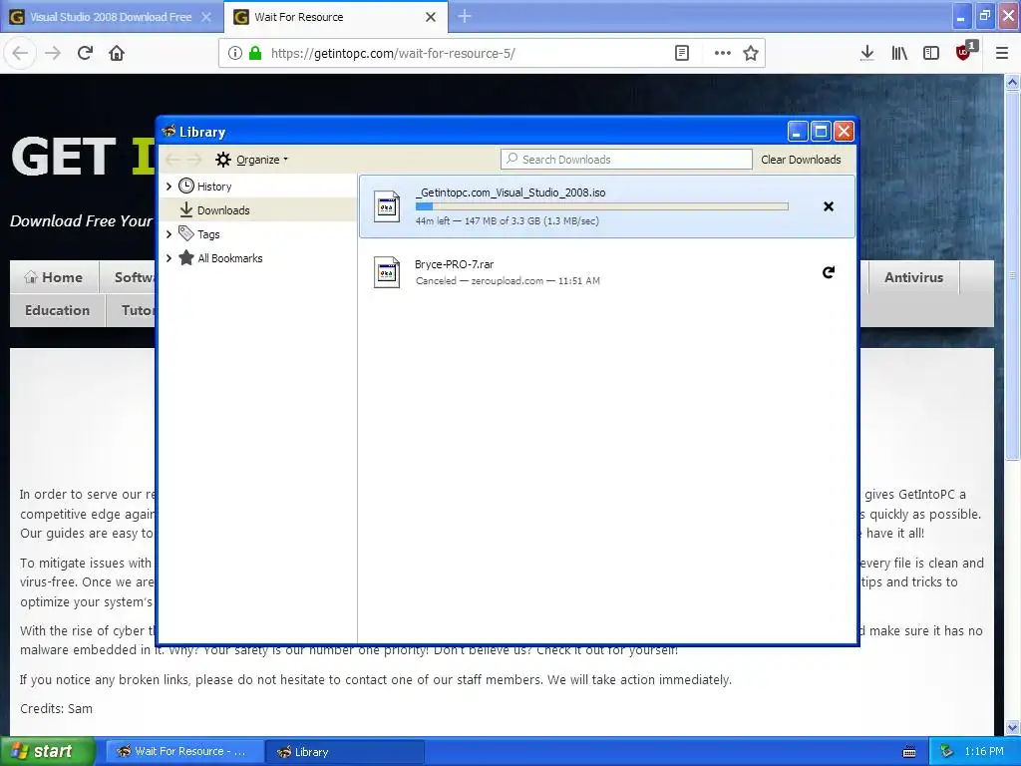Open Antivirus category on GetIntoPC
This screenshot has height=766, width=1021.
tap(913, 277)
